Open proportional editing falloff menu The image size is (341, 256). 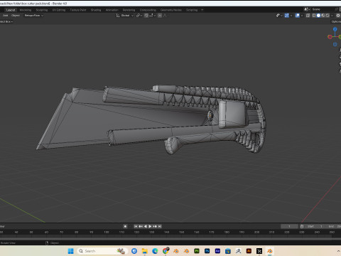click(x=165, y=16)
